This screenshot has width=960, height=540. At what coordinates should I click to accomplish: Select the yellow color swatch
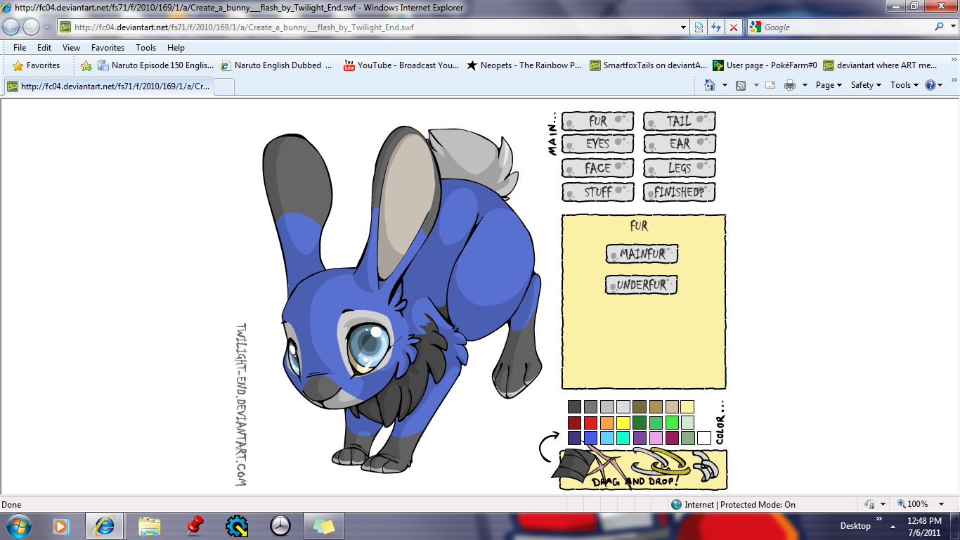(623, 423)
